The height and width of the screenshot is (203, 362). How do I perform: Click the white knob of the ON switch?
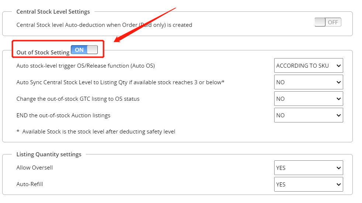(x=92, y=50)
